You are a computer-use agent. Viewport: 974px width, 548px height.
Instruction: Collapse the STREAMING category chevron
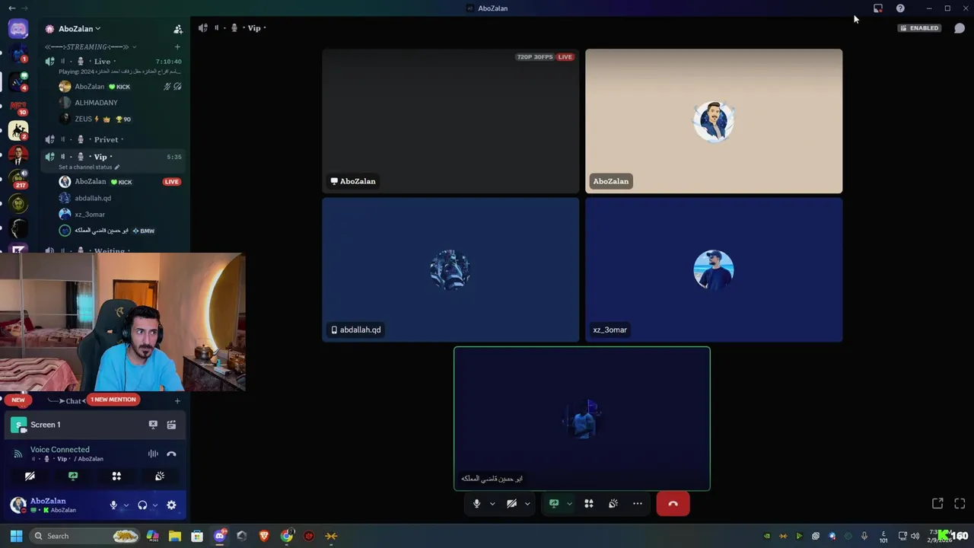point(134,47)
